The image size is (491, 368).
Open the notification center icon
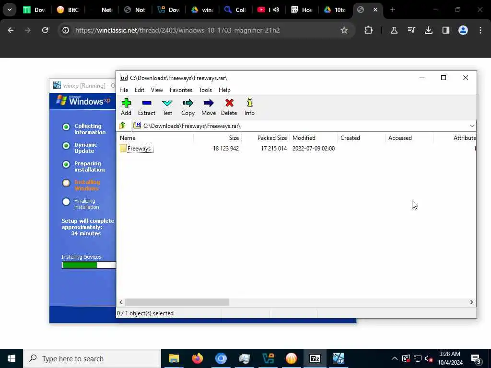pos(476,358)
